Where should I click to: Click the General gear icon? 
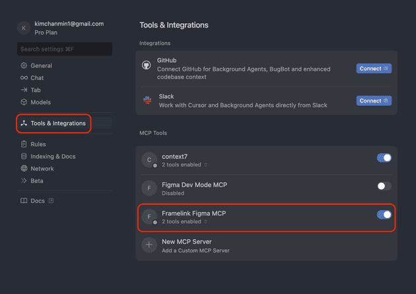pos(24,65)
